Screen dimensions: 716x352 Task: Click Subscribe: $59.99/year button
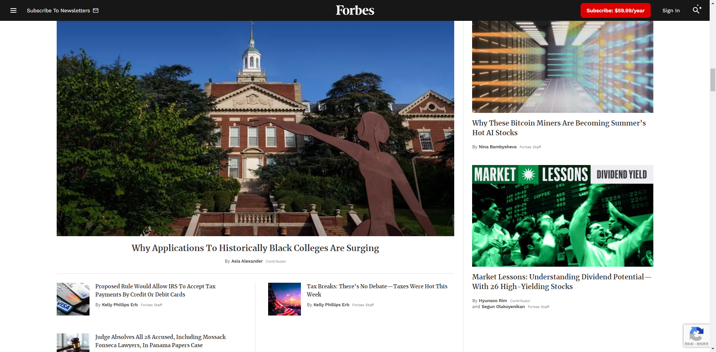[615, 10]
